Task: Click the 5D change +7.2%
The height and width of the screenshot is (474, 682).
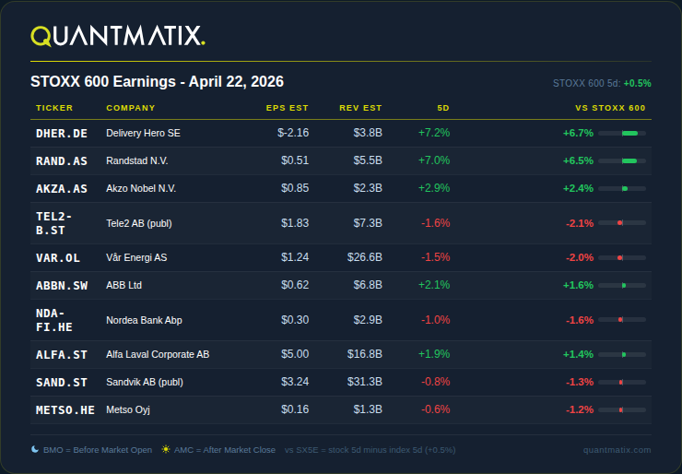Action: 434,133
